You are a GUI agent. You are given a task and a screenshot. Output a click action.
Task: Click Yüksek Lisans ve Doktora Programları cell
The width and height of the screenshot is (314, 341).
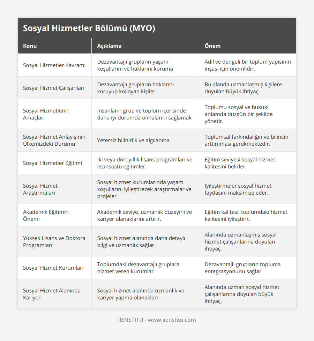[x=54, y=241]
